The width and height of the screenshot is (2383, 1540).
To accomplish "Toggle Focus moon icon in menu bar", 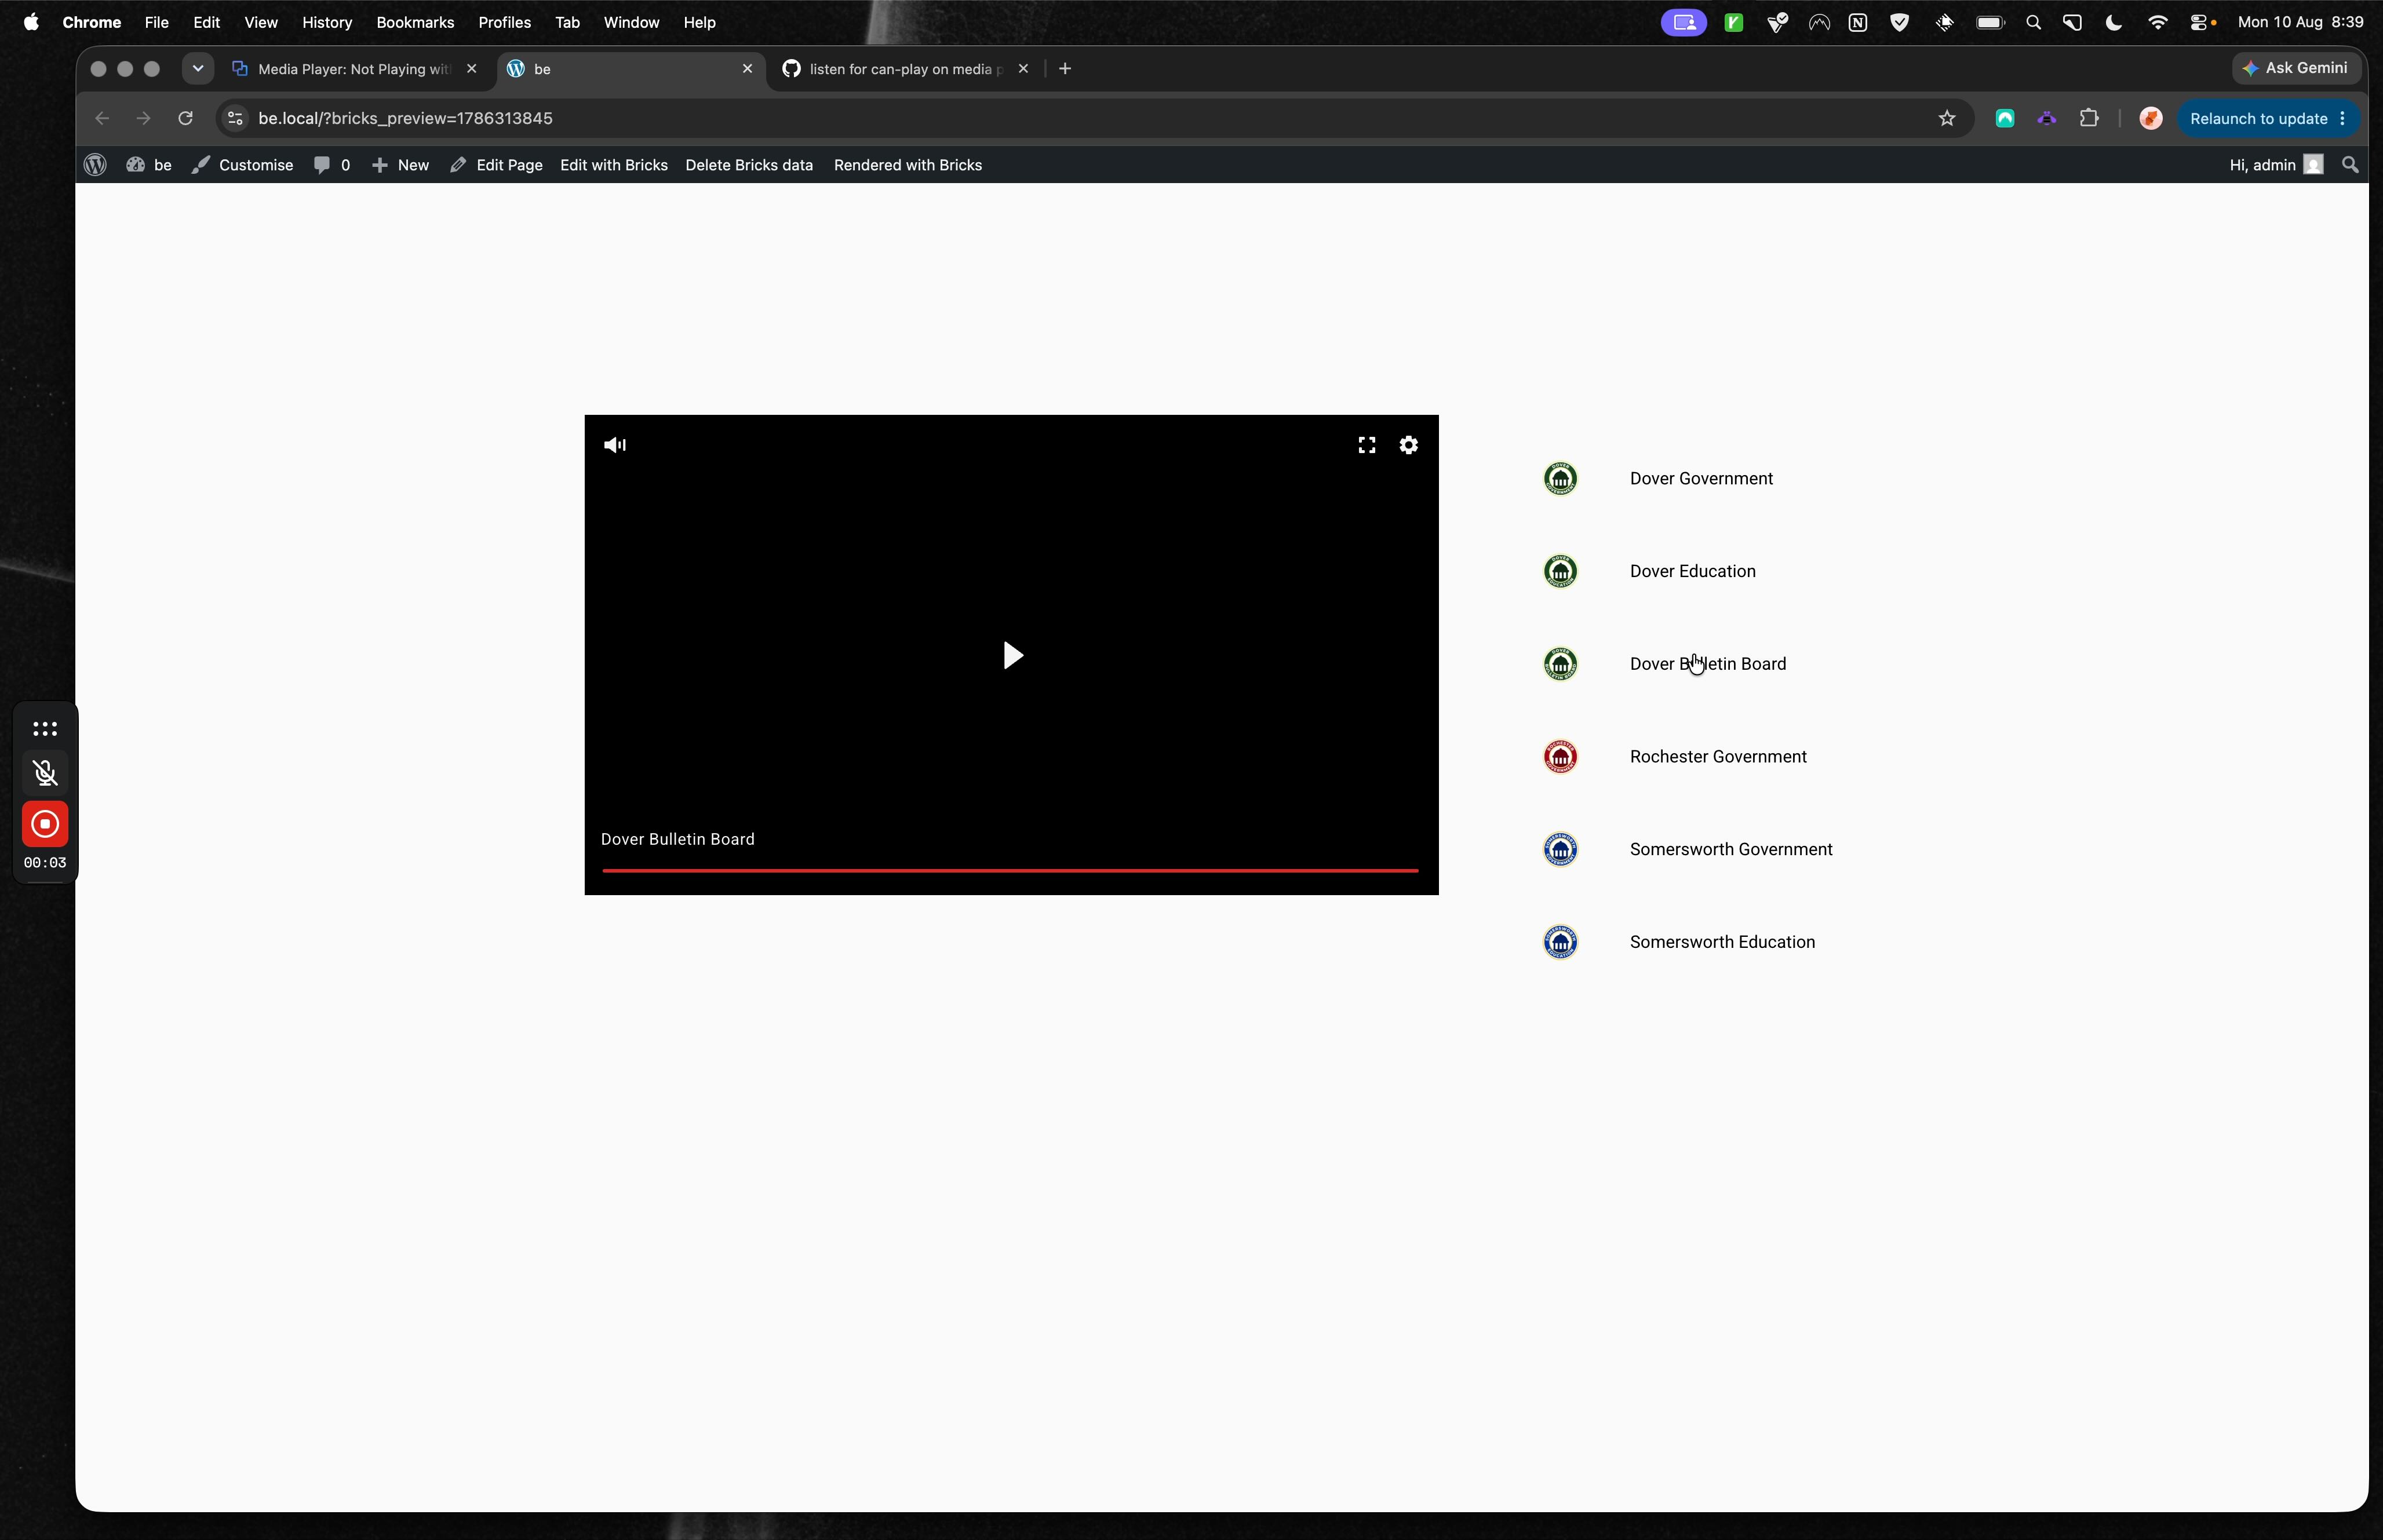I will coord(2113,22).
